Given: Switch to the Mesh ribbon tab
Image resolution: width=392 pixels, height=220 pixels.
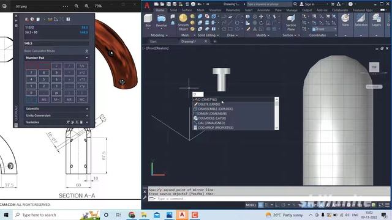Looking at the screenshot, I should (200, 10).
